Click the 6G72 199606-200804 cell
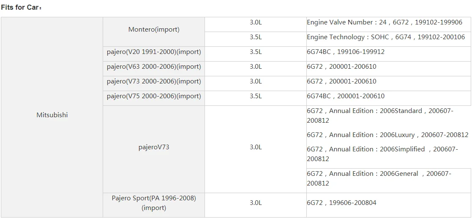This screenshot has width=472, height=218. click(x=341, y=203)
